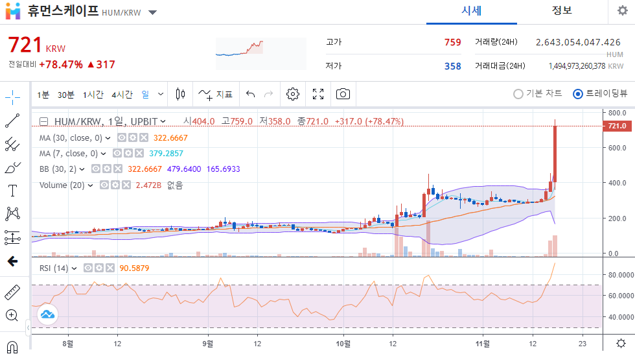Toggle visibility of Volume indicator
635x354 pixels.
tap(104, 185)
